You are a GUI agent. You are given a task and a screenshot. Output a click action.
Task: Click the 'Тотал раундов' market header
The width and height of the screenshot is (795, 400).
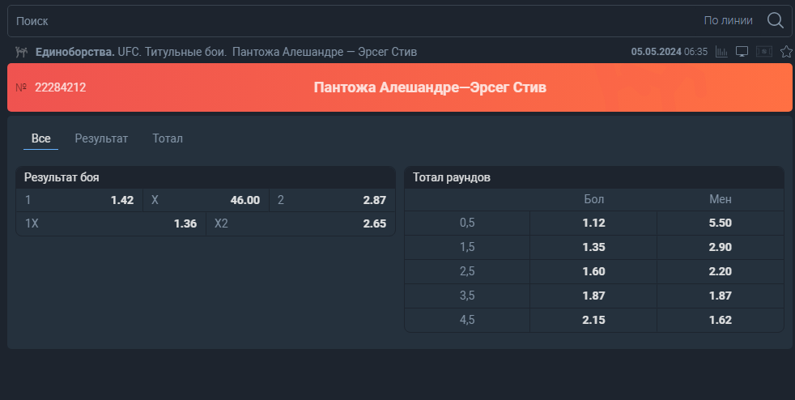click(594, 177)
